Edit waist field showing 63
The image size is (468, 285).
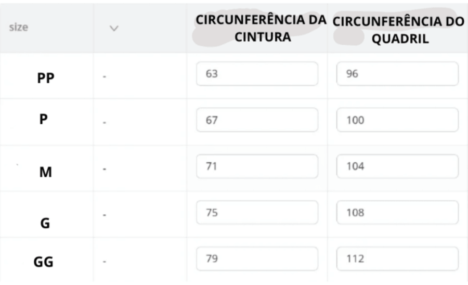point(257,74)
